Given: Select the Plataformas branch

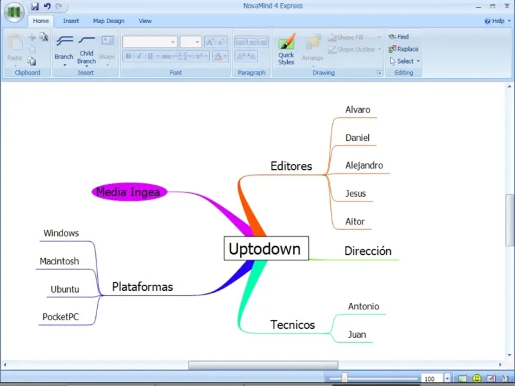Looking at the screenshot, I should coord(142,286).
